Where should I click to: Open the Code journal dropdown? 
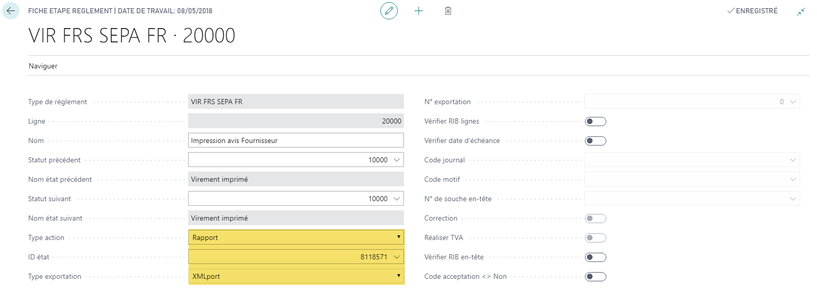point(792,160)
